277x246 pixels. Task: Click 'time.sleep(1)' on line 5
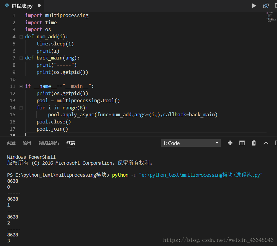55,44
